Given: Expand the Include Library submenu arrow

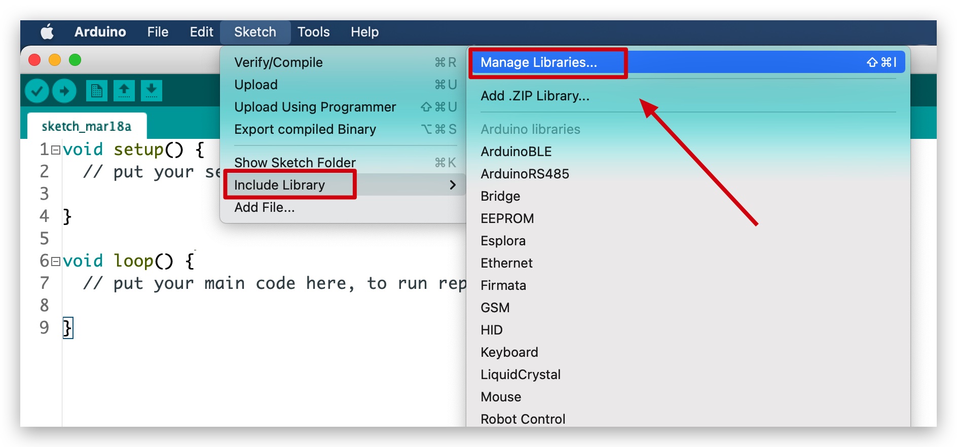Looking at the screenshot, I should [x=453, y=185].
